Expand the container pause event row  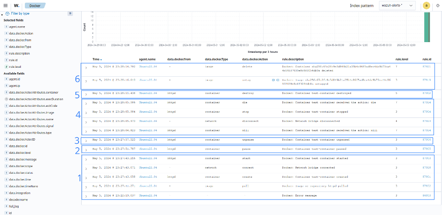(86, 149)
